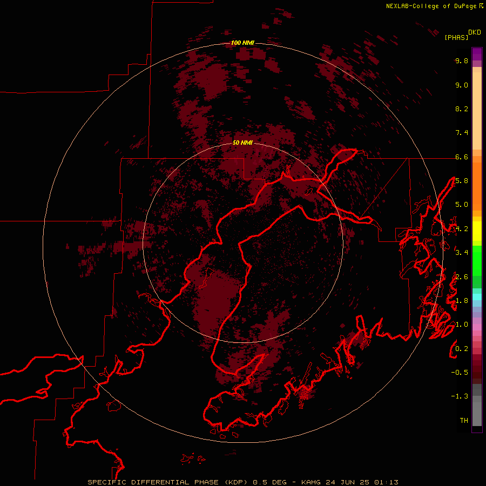Click the 7.4 scale value
This screenshot has height=486, width=486.
click(462, 133)
